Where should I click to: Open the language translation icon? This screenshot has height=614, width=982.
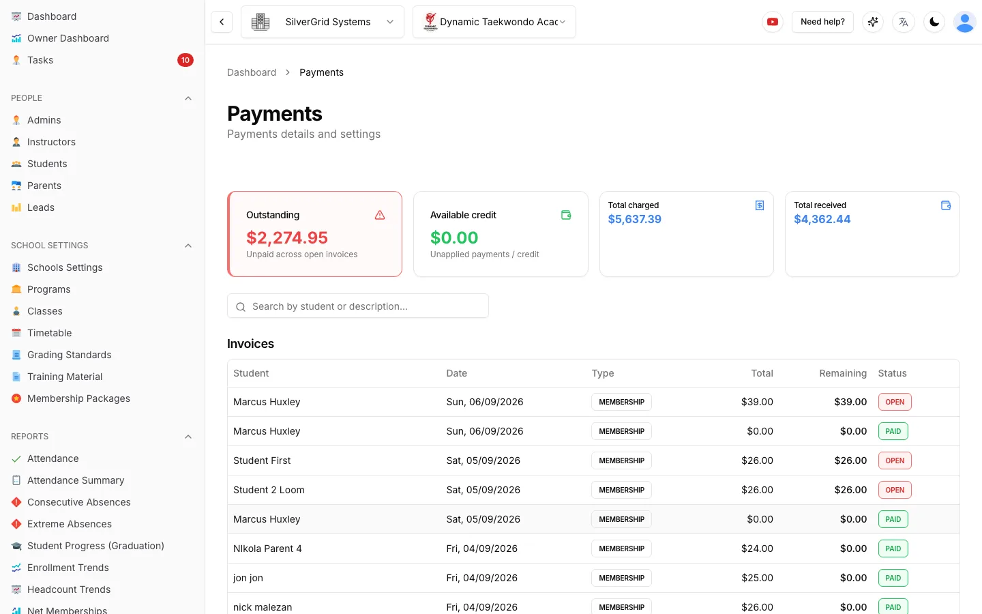tap(904, 22)
